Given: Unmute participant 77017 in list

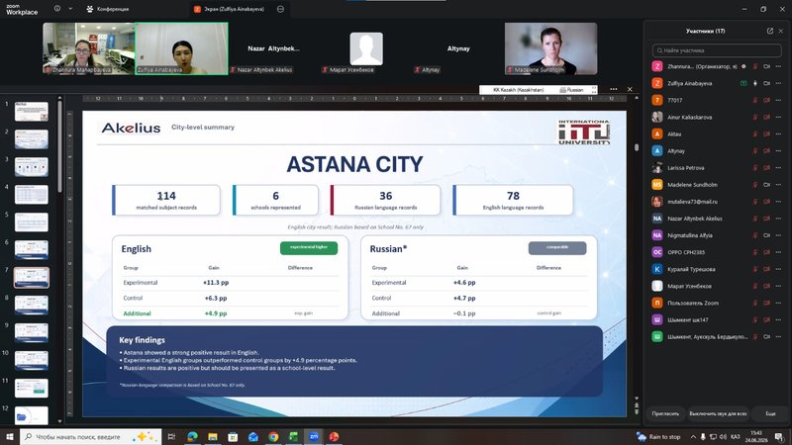Looking at the screenshot, I should (x=755, y=100).
